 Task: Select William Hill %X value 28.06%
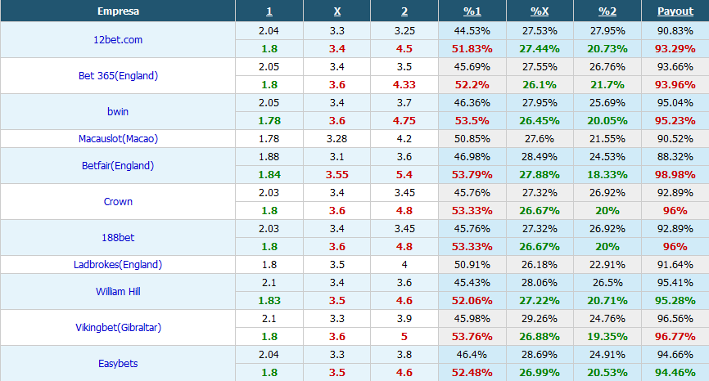pyautogui.click(x=540, y=283)
